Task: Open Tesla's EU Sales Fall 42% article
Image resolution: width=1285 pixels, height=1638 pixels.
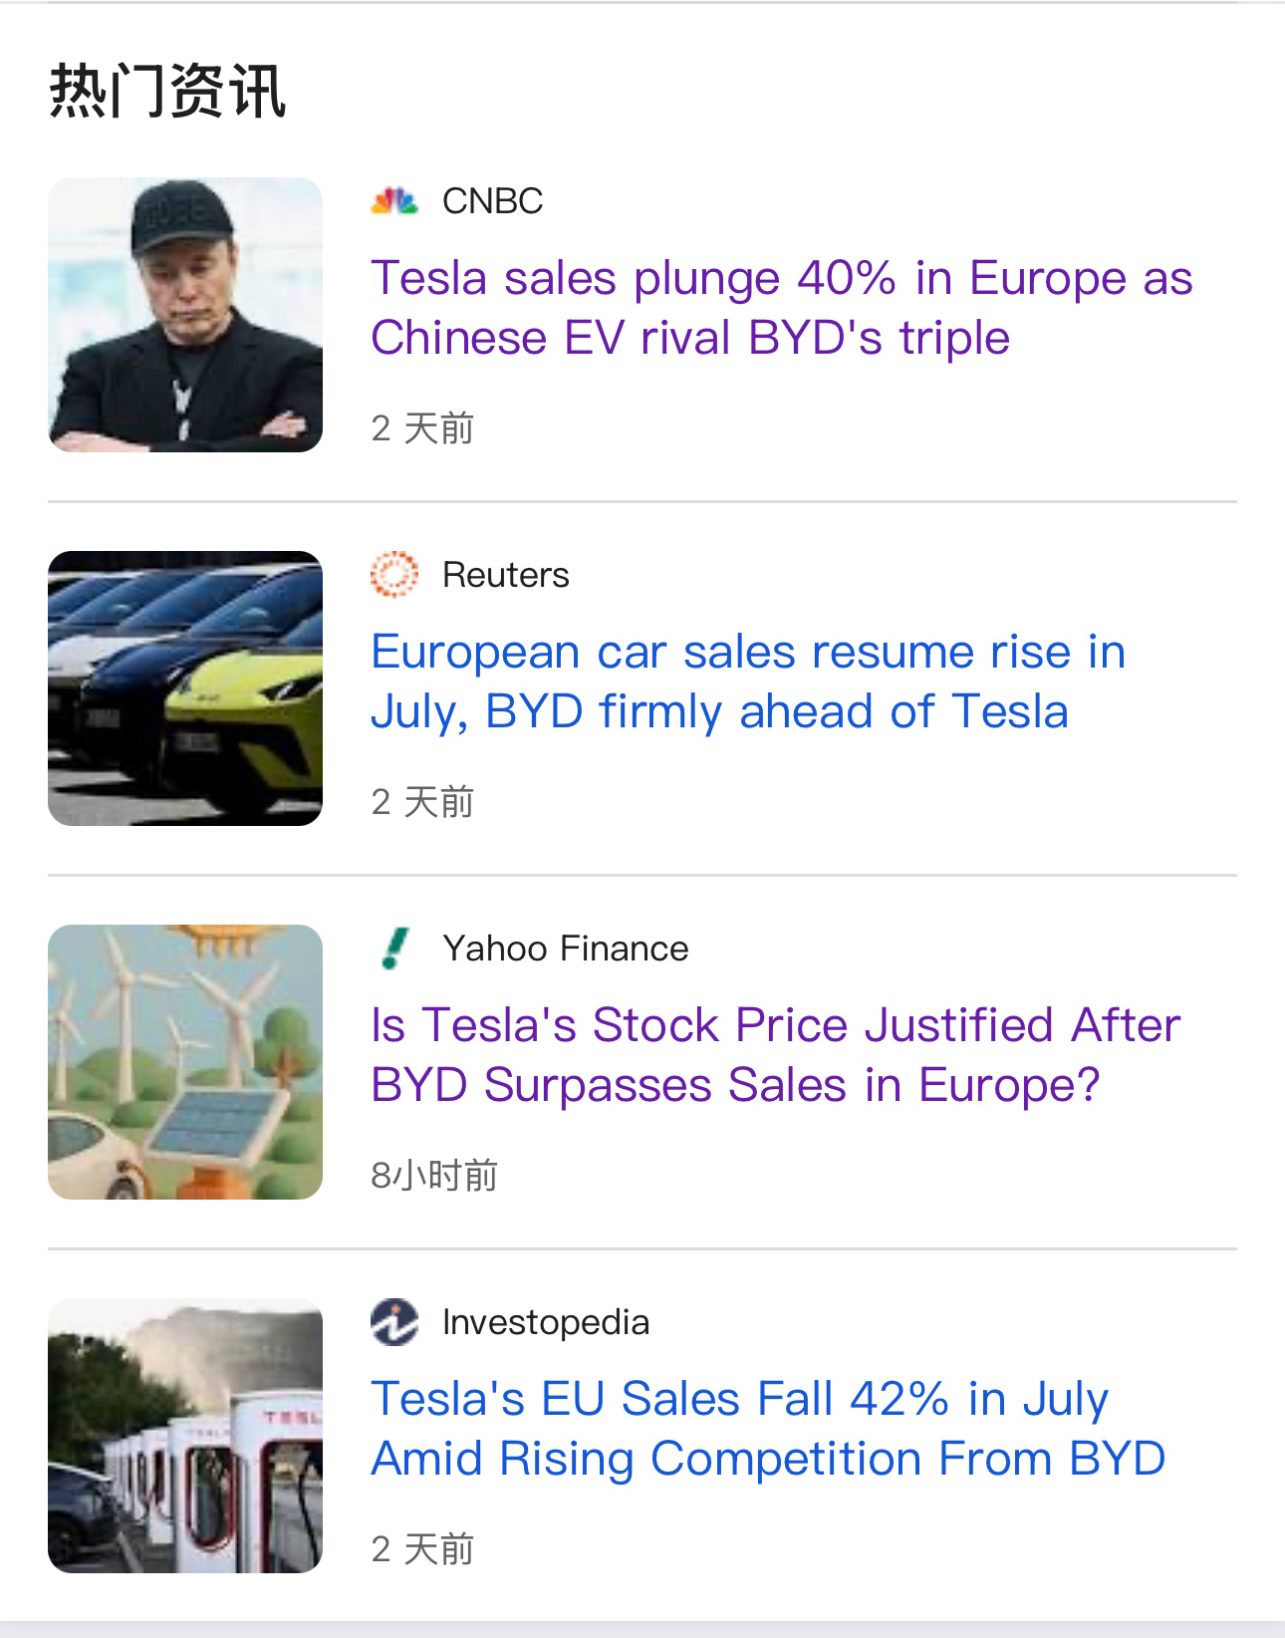Action: click(x=768, y=1429)
